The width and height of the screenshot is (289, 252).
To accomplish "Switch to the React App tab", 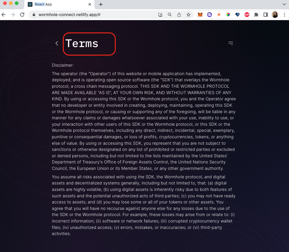I will (59, 4).
